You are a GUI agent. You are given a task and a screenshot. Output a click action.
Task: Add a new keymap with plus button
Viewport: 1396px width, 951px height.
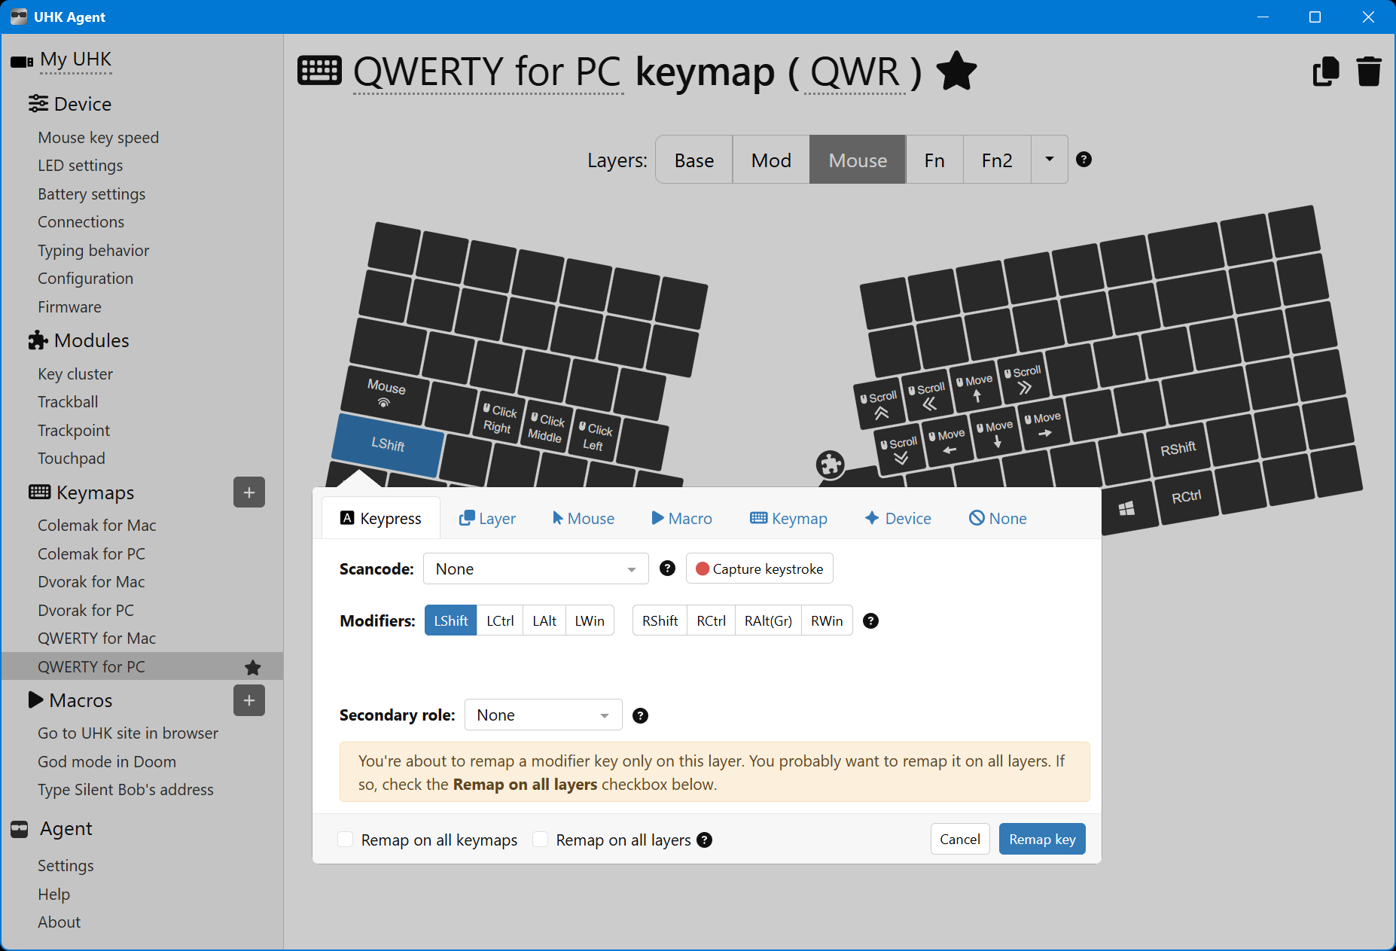point(249,492)
